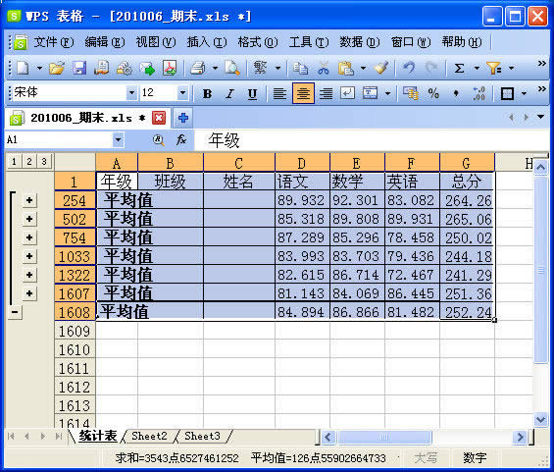554x472 pixels.
Task: Click the Save floppy disk icon
Action: click(x=79, y=68)
